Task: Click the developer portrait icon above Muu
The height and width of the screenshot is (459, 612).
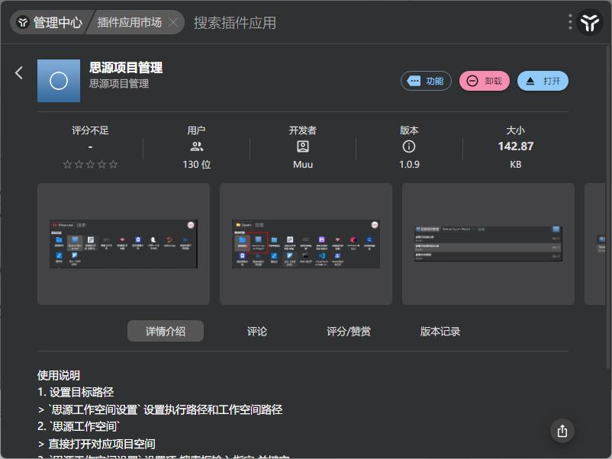Action: click(x=303, y=146)
